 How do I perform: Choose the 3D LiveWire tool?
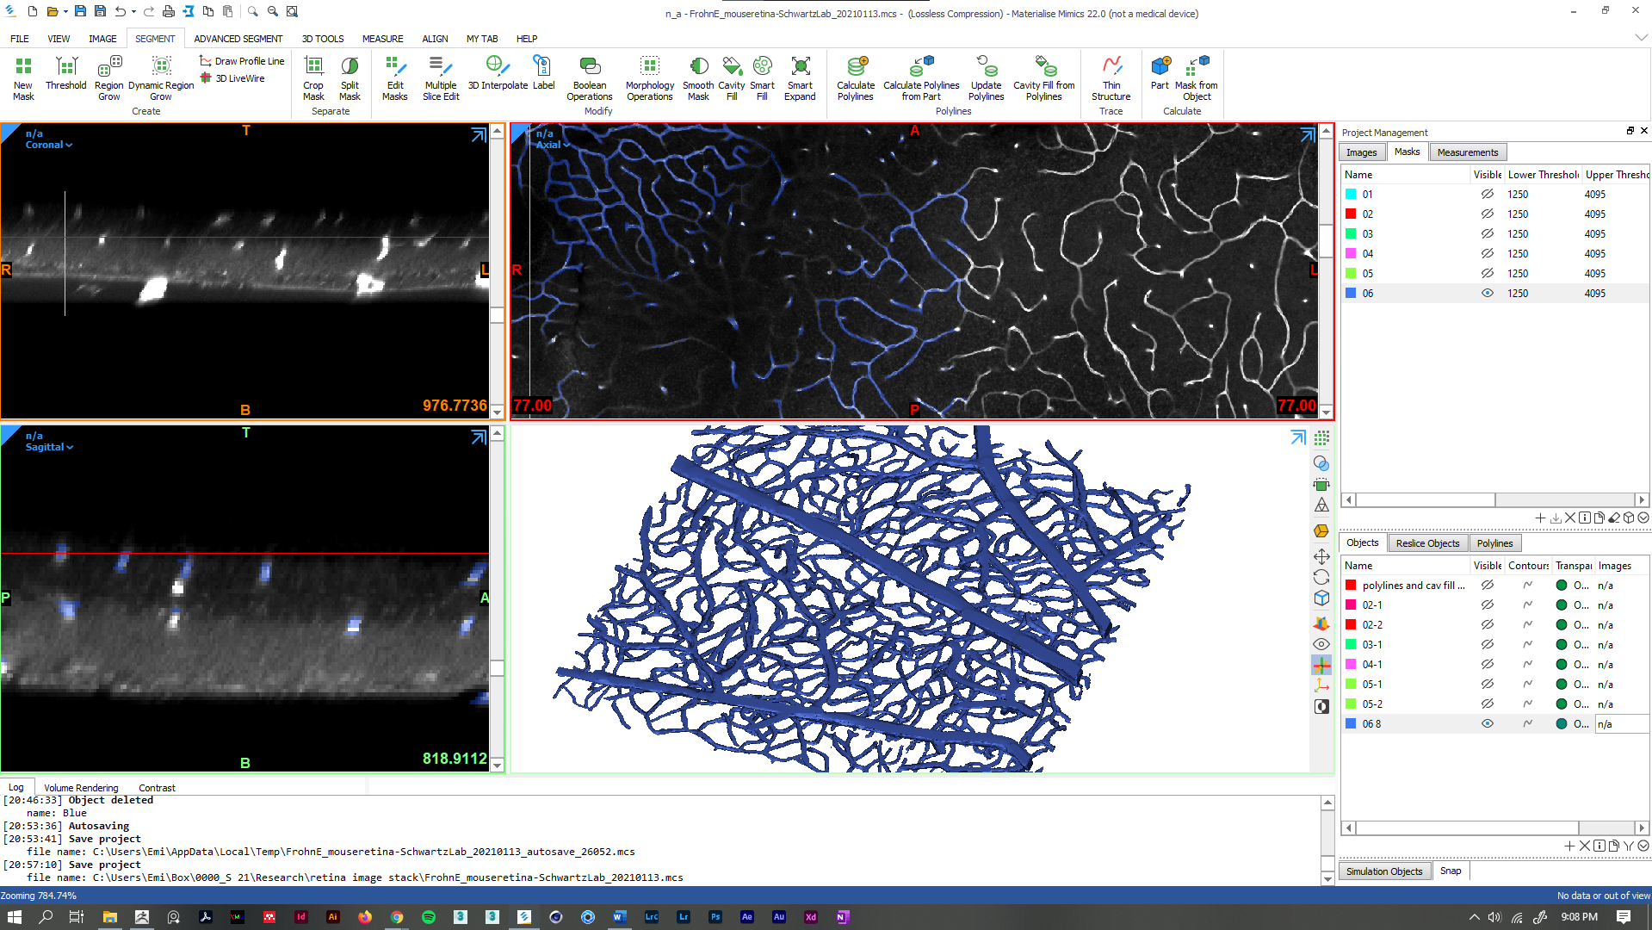pos(232,78)
